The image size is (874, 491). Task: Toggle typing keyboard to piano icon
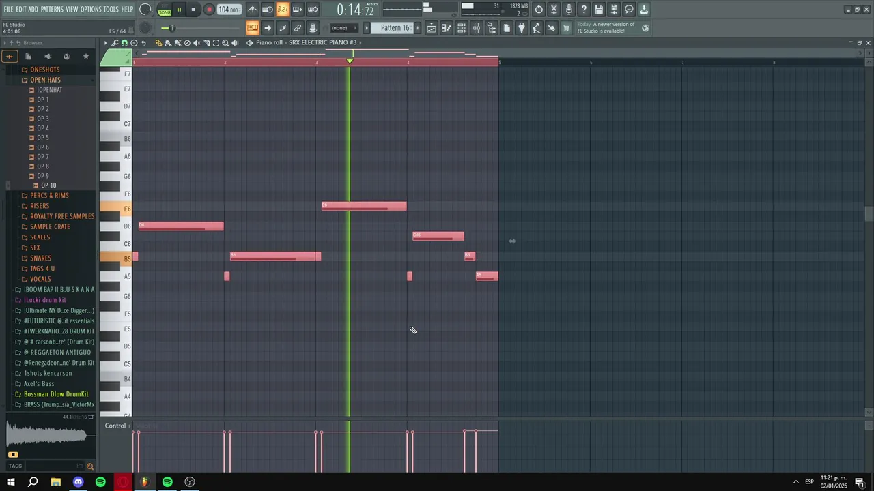(x=253, y=28)
